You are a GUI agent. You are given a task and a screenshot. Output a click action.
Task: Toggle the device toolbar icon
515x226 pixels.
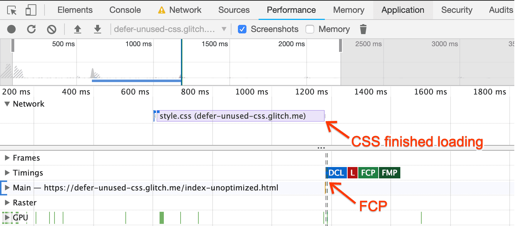30,10
